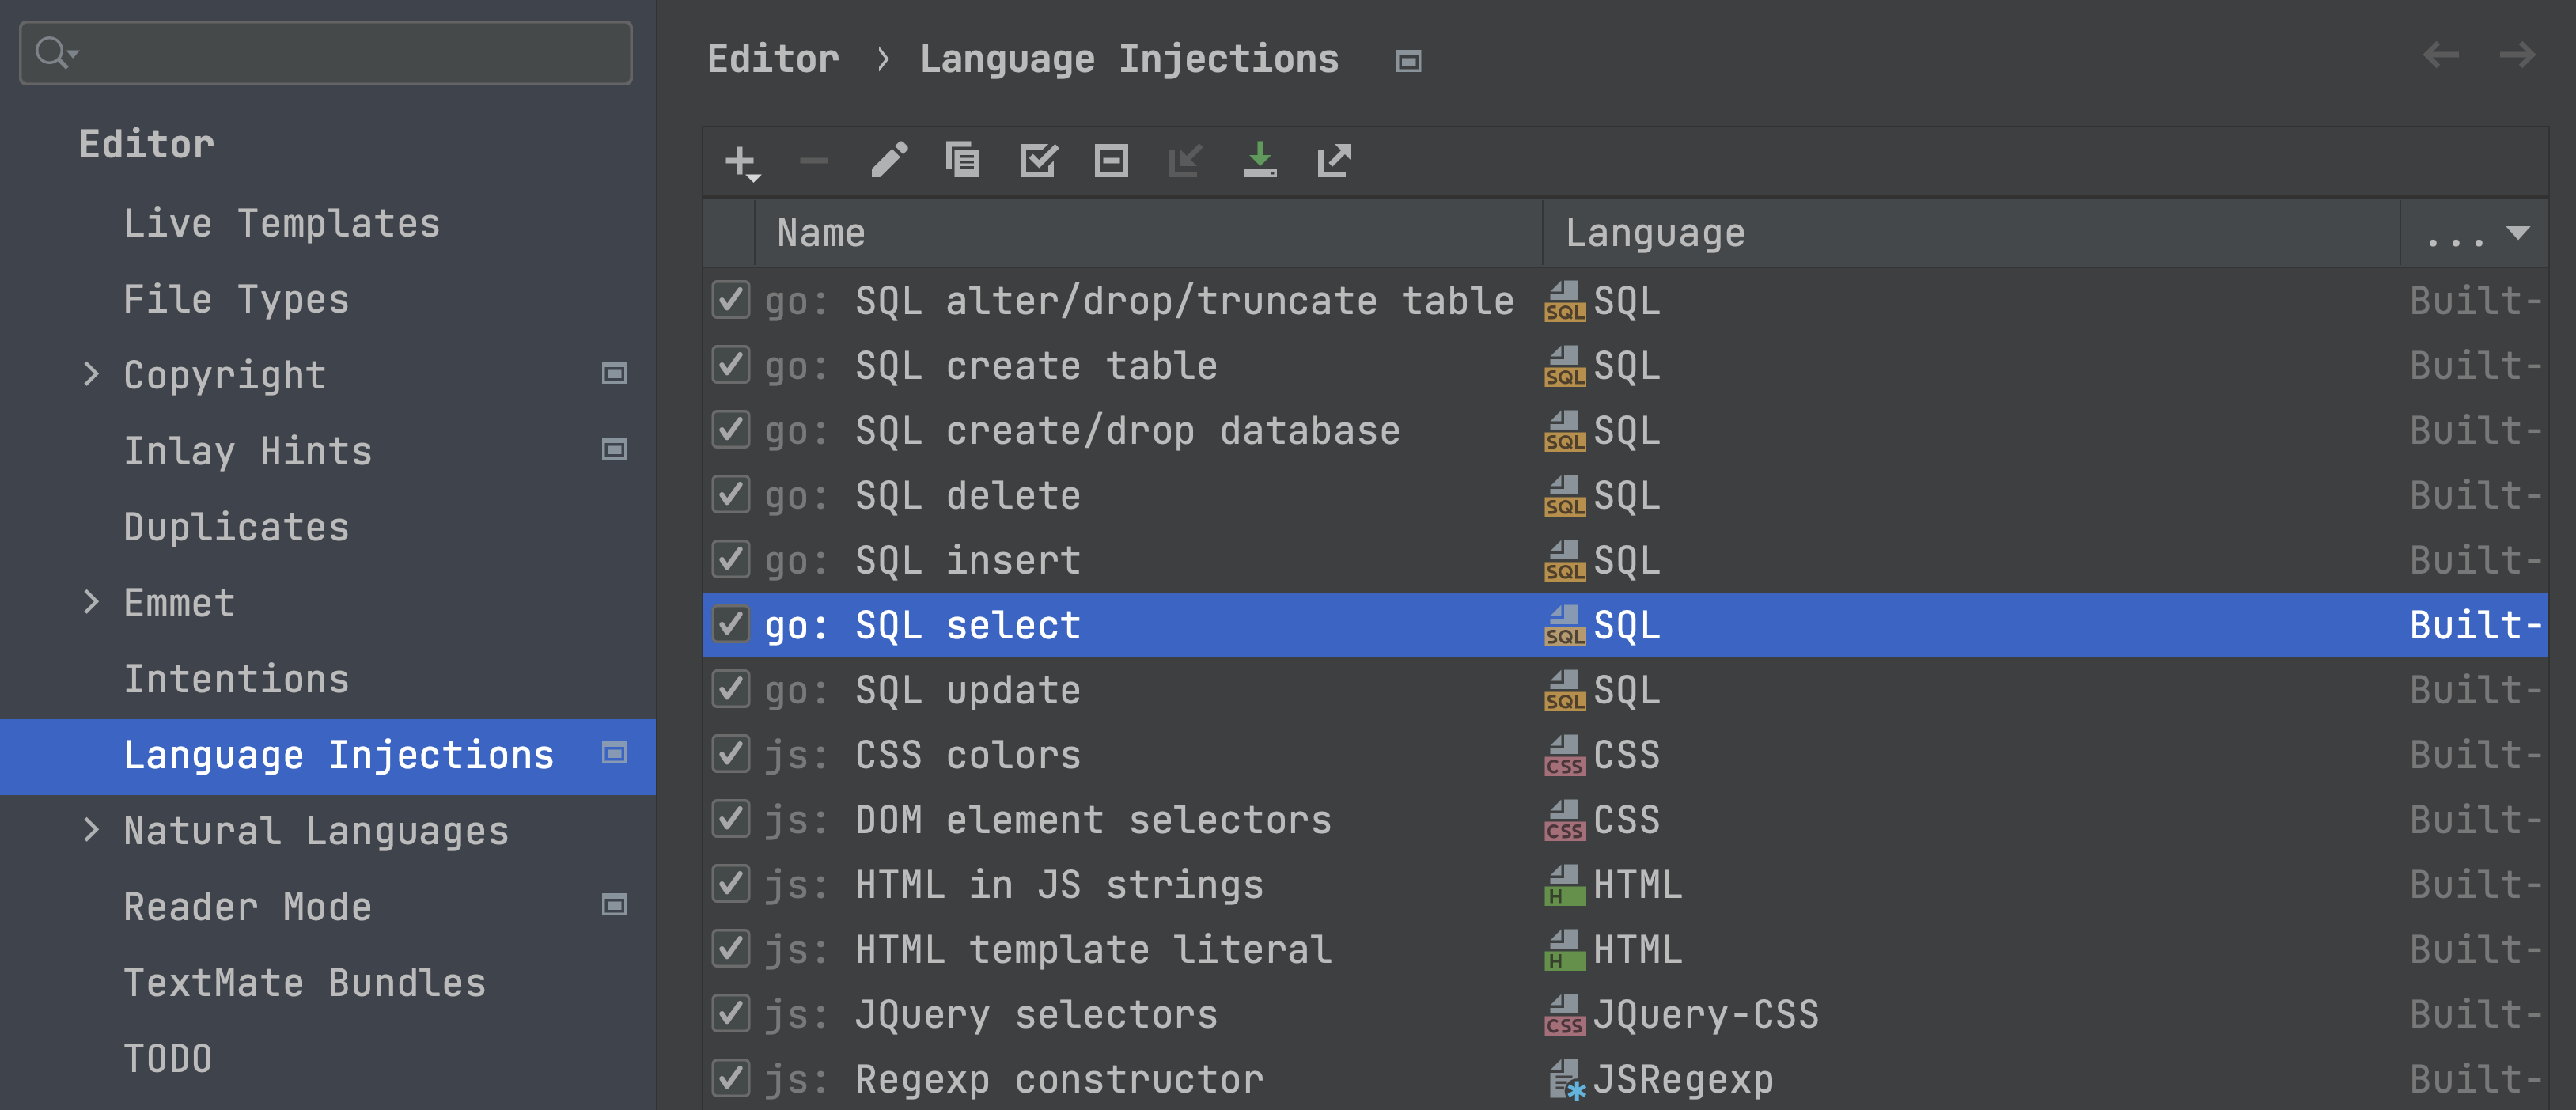Select the File Types settings page
This screenshot has height=1110, width=2576.
click(236, 299)
